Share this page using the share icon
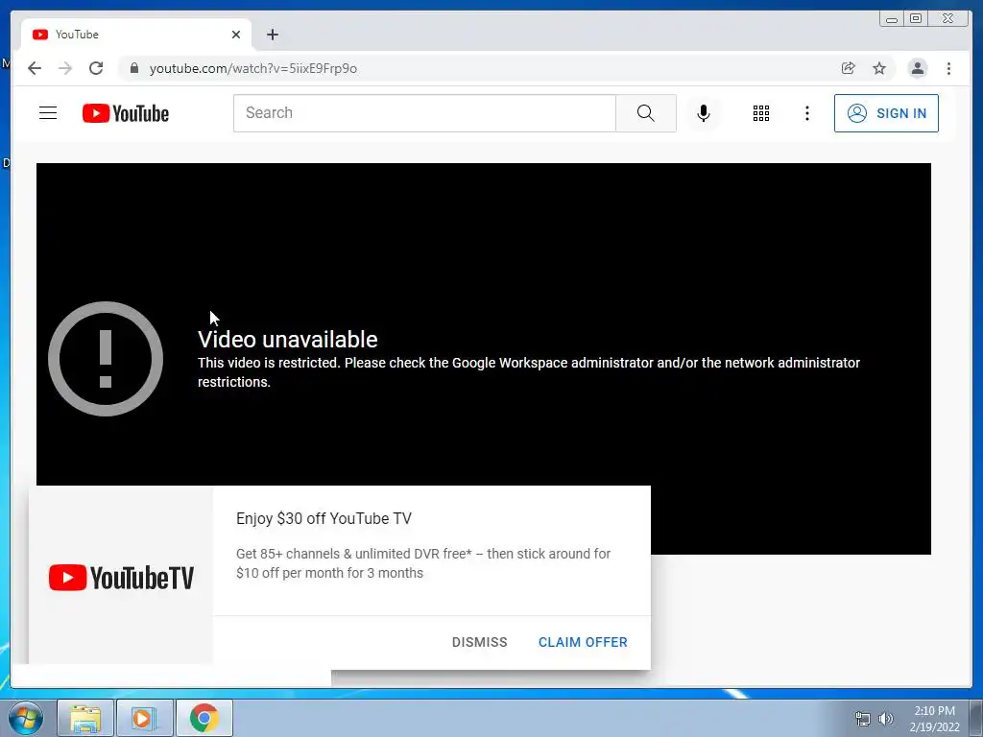This screenshot has width=983, height=737. click(849, 68)
